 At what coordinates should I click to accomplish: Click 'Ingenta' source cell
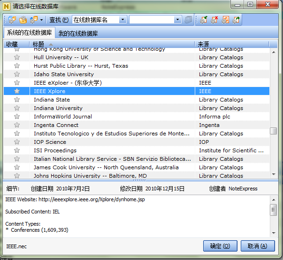pos(209,125)
